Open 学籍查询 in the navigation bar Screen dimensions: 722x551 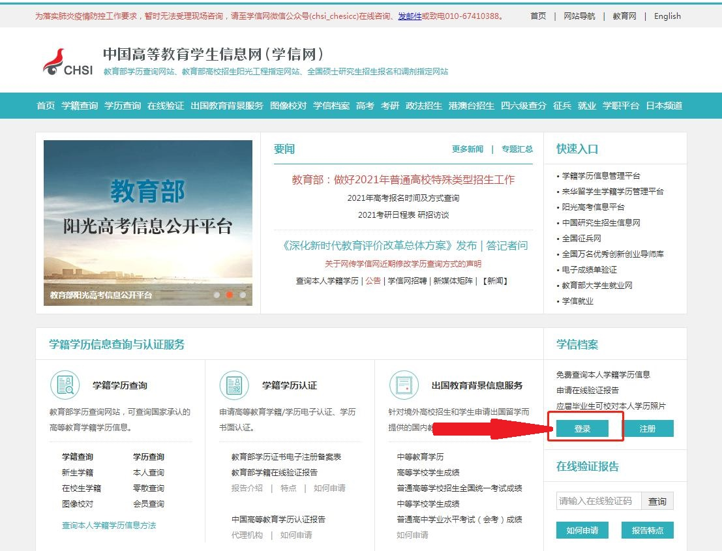(x=80, y=106)
